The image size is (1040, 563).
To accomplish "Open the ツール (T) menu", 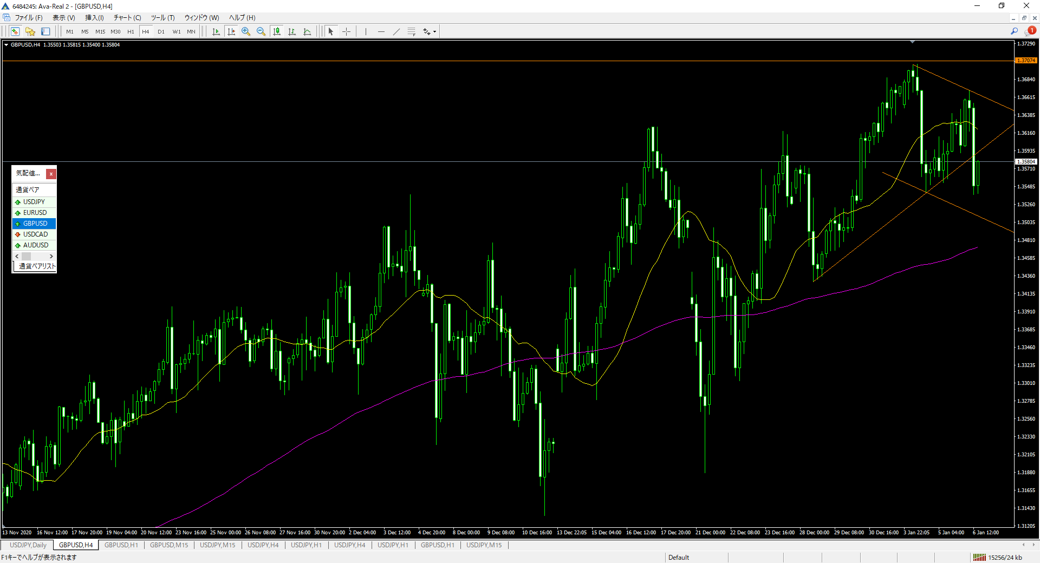I will coord(162,18).
